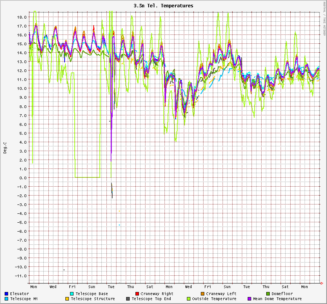Click the lime Outside Temperature legend swatch

189,299
